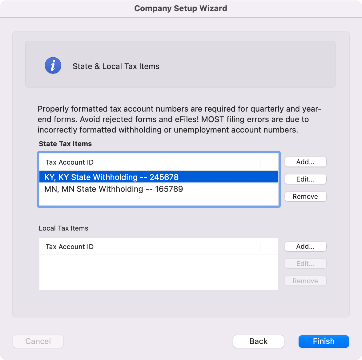Viewport: 362px width, 360px height.
Task: Edit the selected state tax item
Action: tap(305, 179)
